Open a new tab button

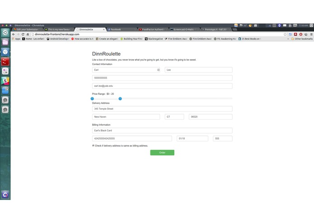(235, 30)
